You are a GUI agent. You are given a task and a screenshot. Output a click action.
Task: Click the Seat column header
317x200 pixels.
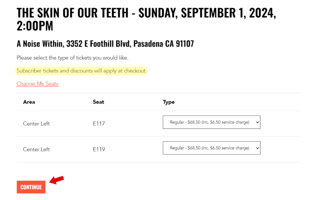(98, 102)
